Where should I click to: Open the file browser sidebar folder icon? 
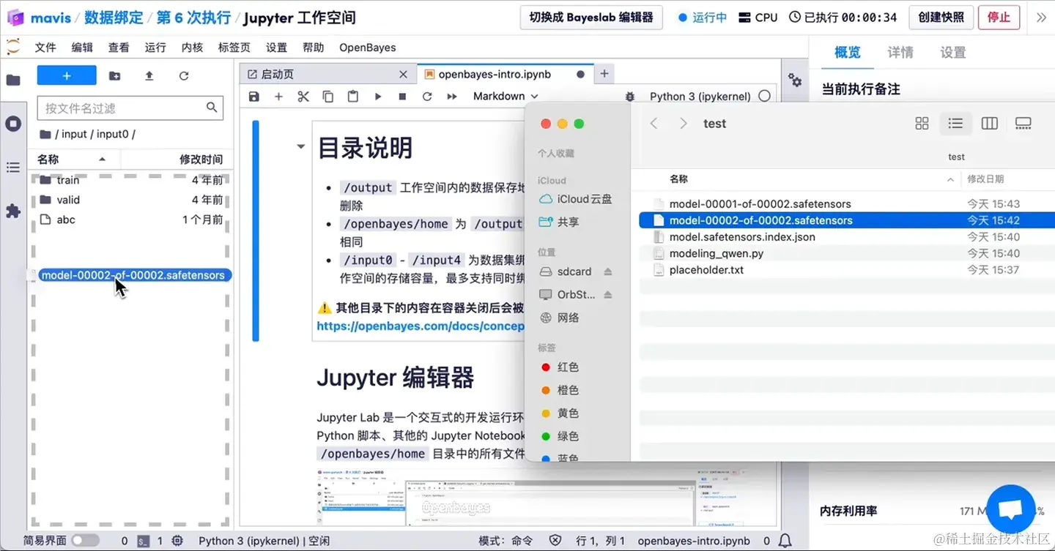point(13,80)
